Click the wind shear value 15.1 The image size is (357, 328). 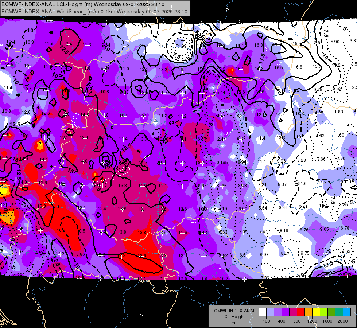[x=279, y=91]
